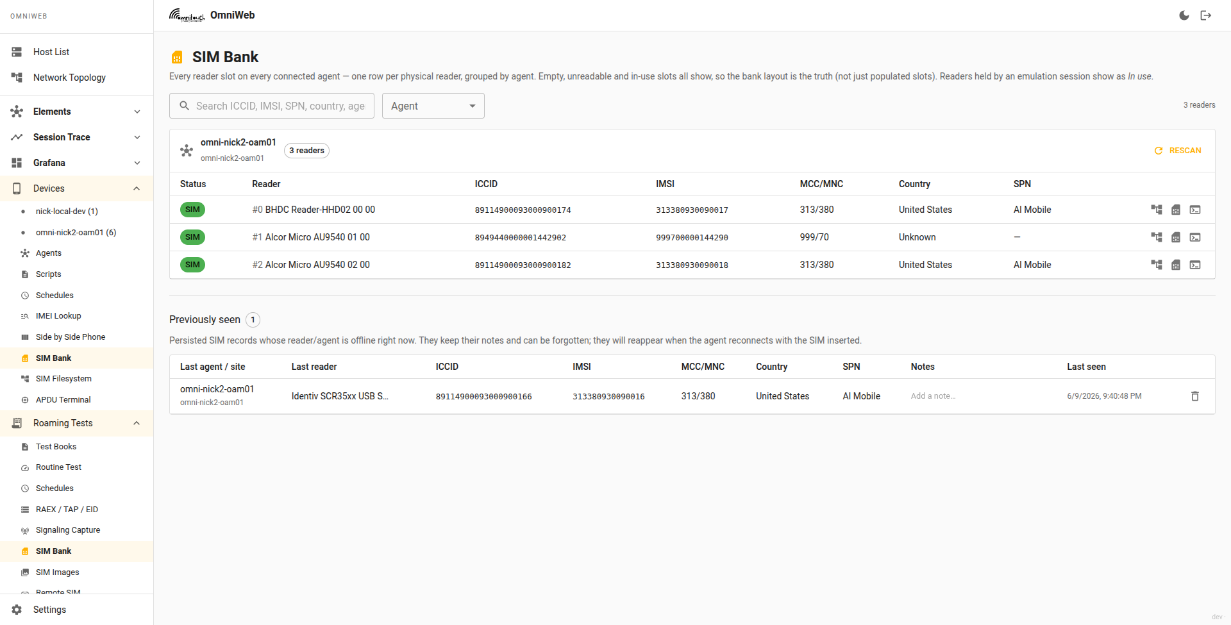Collapse the Devices sidebar section
This screenshot has height=625, width=1231.
click(77, 188)
